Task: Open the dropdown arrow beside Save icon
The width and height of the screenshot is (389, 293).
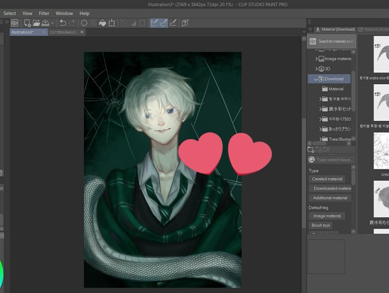Action: [x=53, y=23]
